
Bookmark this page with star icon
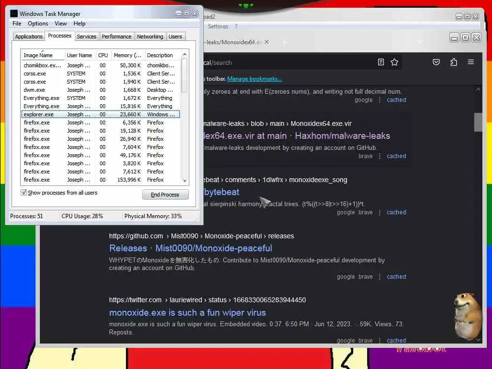click(x=394, y=62)
